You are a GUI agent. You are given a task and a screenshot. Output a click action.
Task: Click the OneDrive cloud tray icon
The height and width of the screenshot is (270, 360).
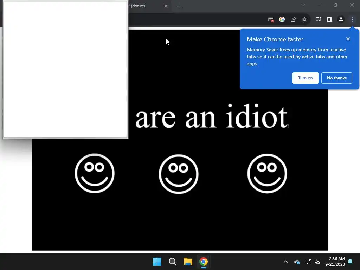click(297, 262)
